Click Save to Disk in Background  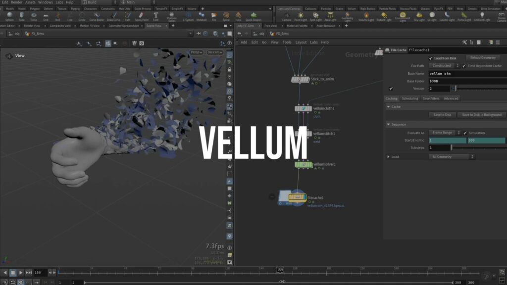click(481, 115)
